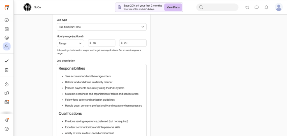Click the maximum wage field showing 20

133,43
